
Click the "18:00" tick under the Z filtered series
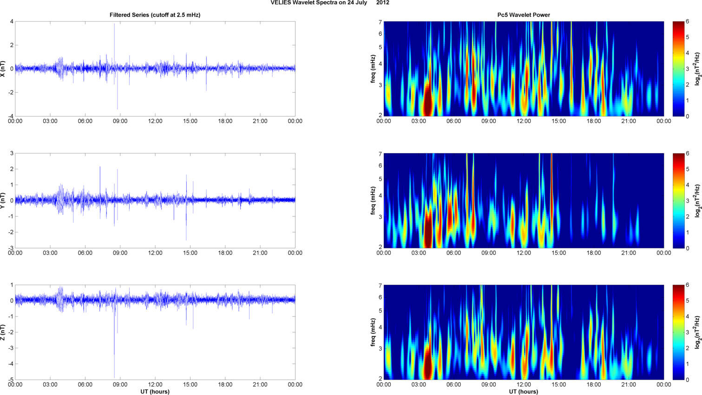[x=225, y=385]
